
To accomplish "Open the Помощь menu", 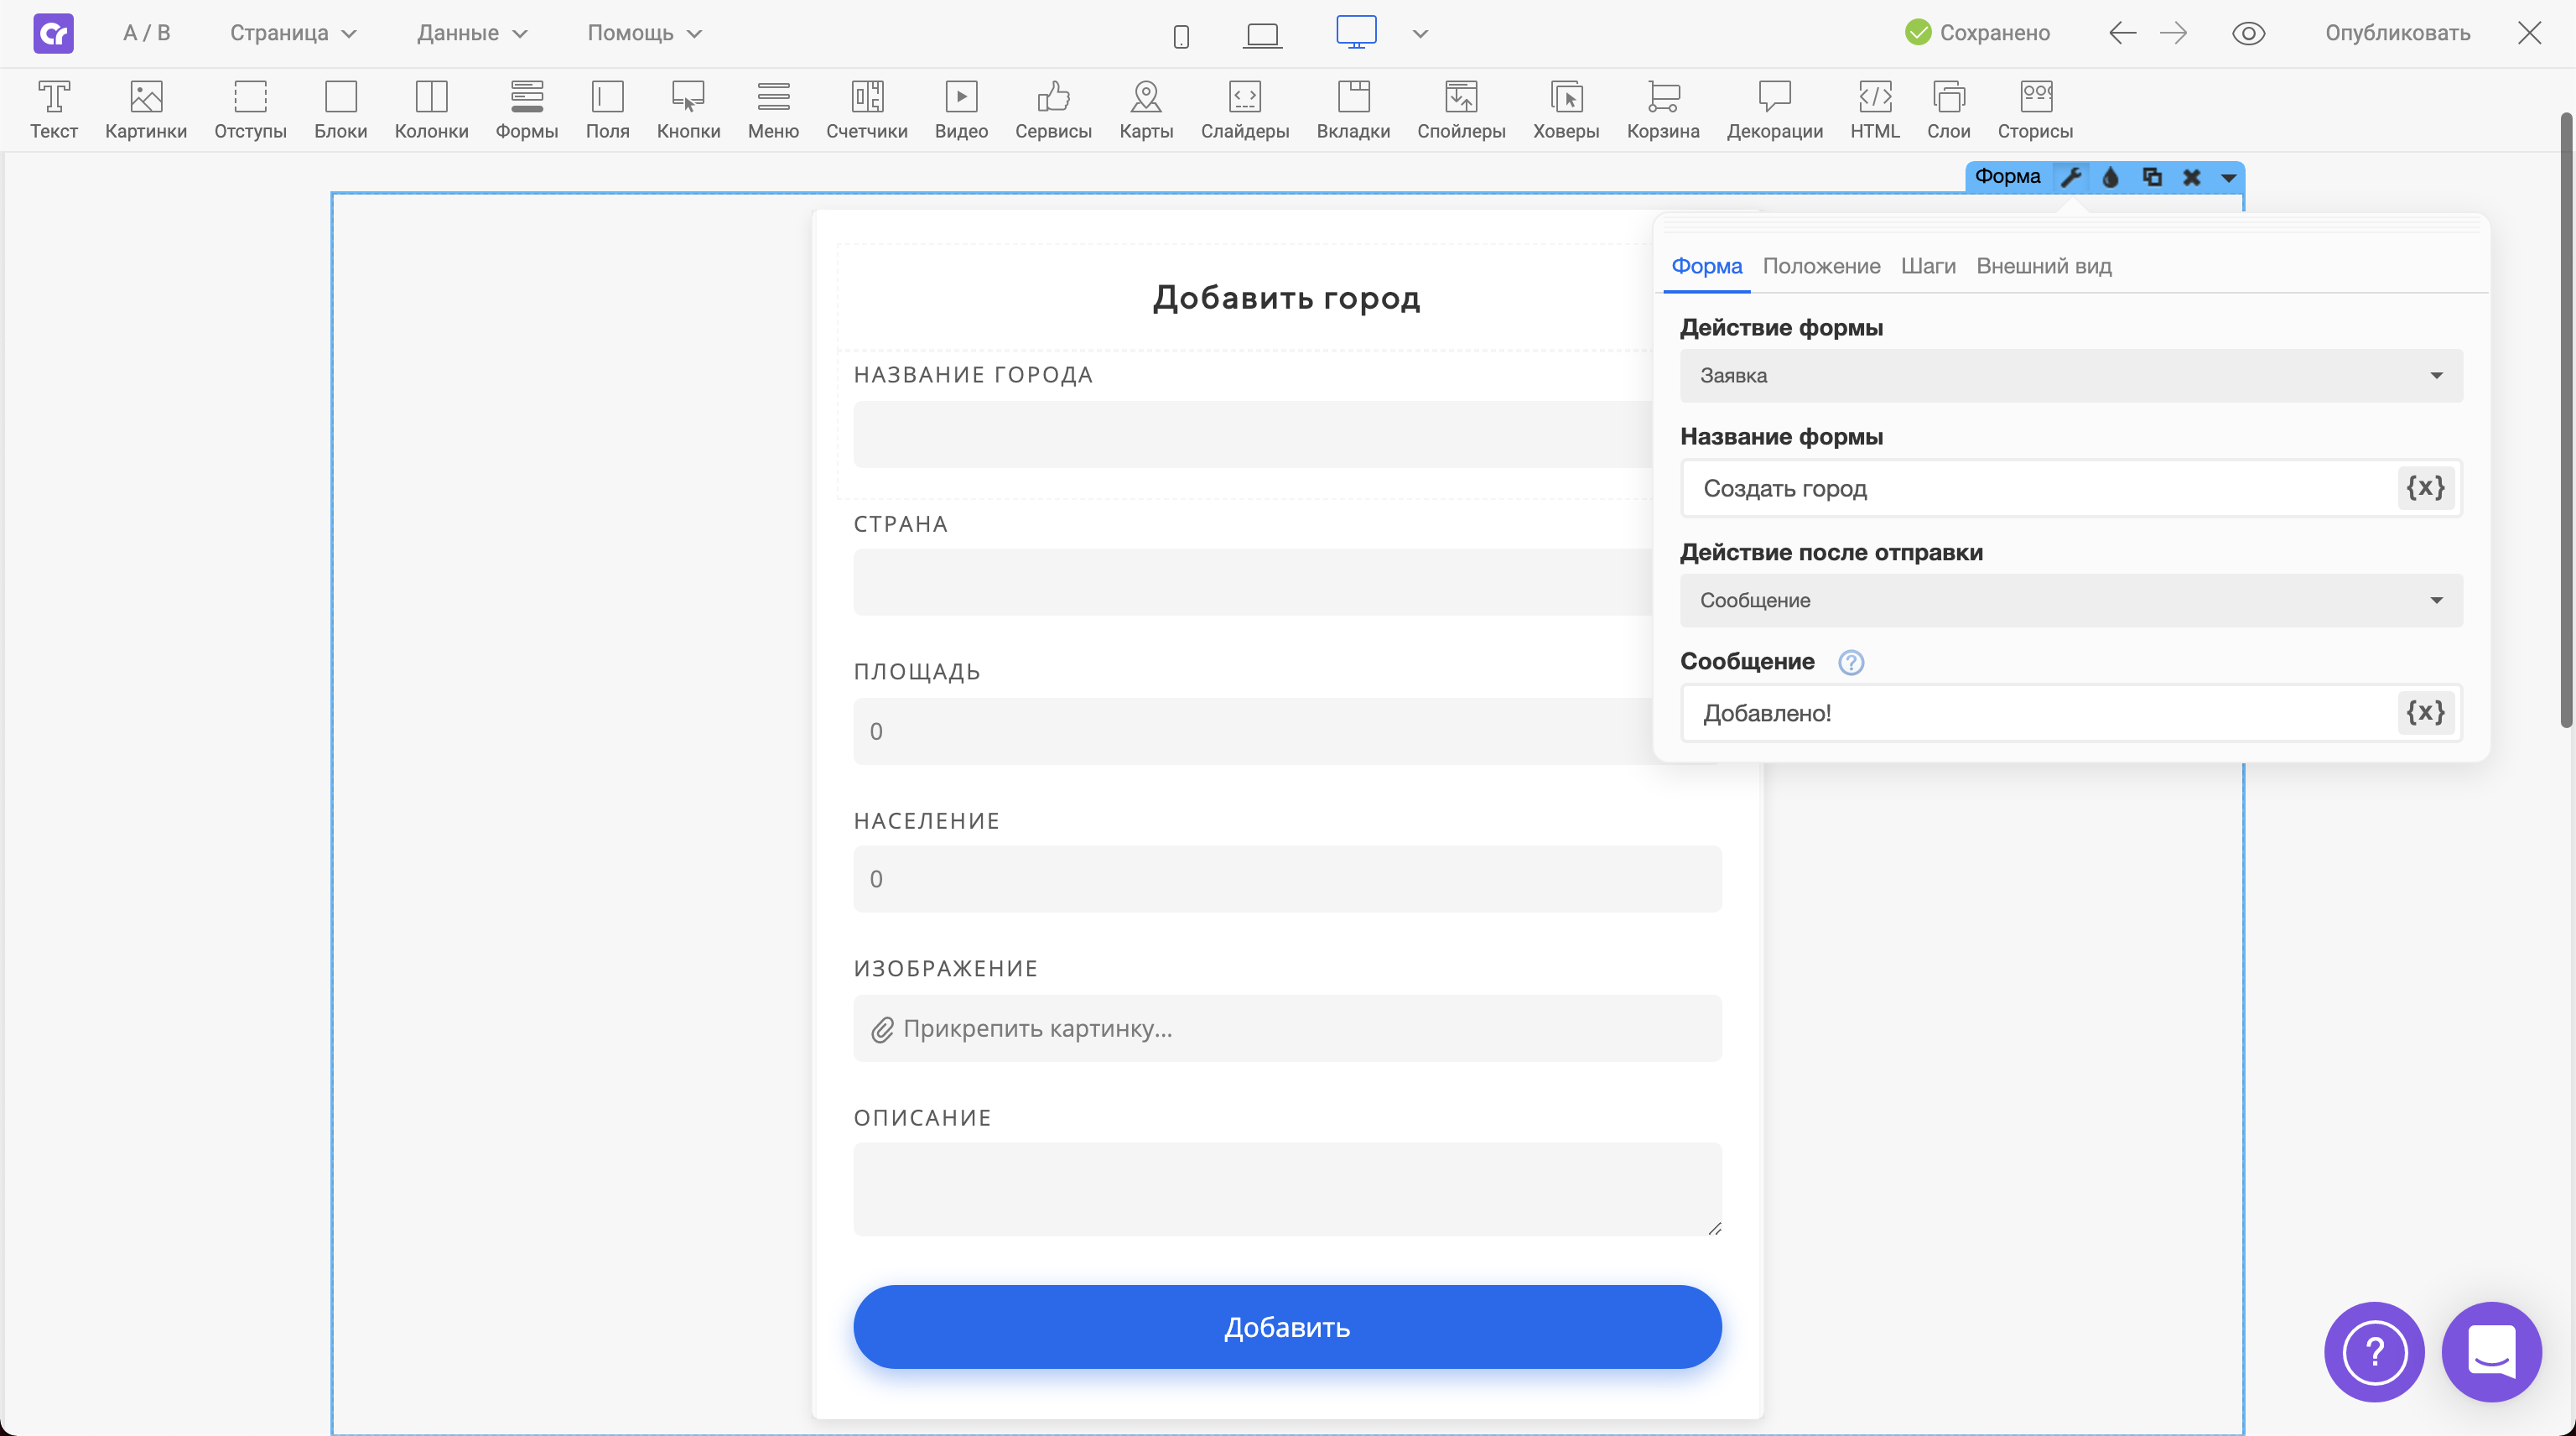I will [644, 33].
